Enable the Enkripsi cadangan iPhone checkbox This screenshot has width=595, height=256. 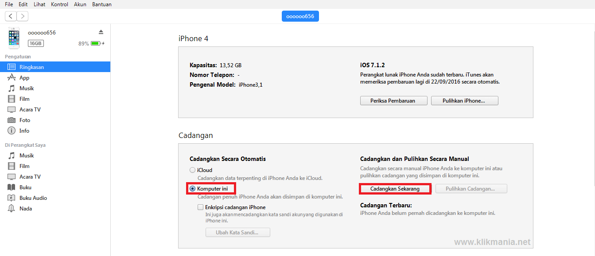click(201, 207)
